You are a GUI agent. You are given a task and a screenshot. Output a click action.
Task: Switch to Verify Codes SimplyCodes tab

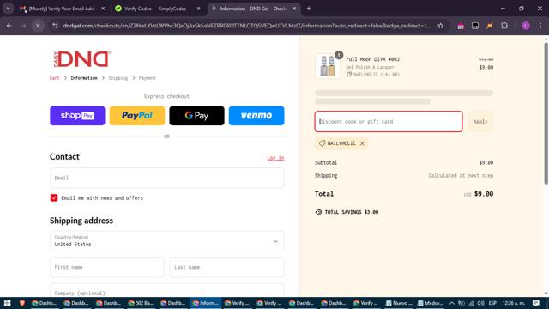click(x=155, y=9)
